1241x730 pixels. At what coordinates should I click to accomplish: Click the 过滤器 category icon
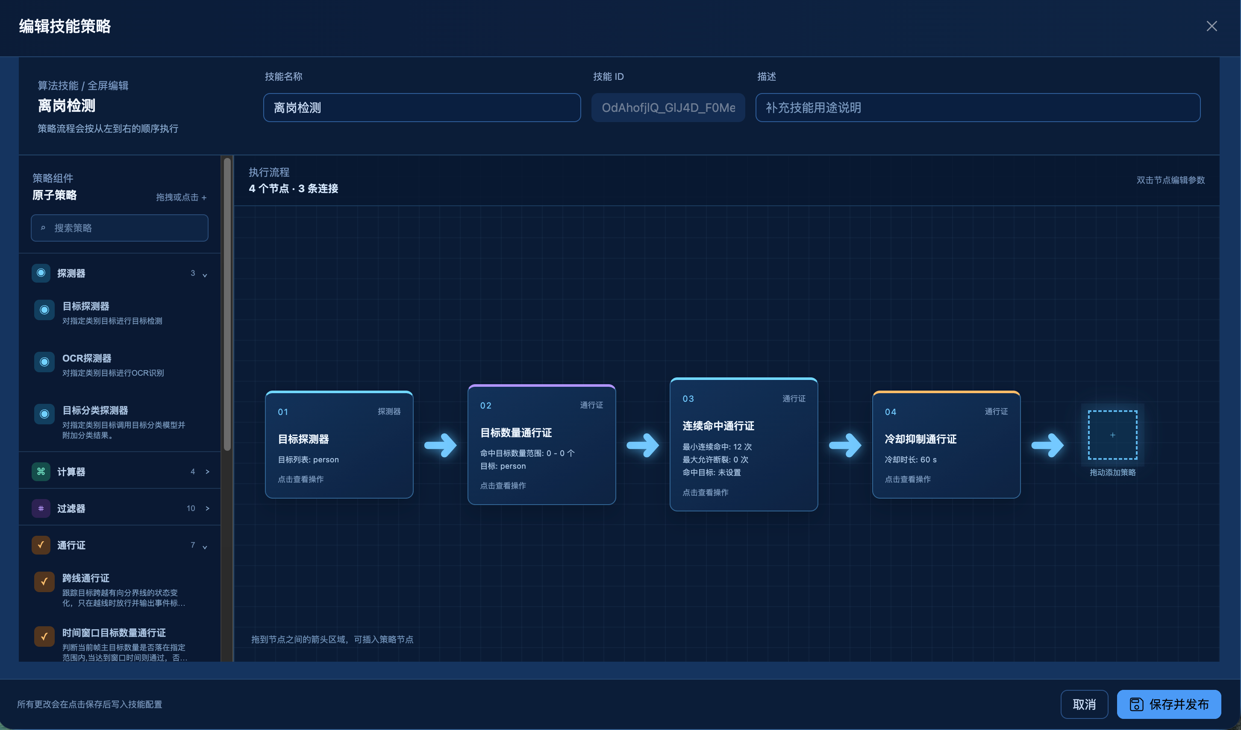41,508
